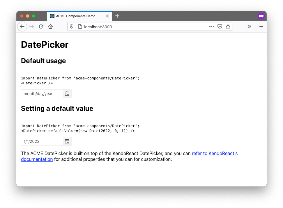Focus the 1/1/2022 date input
The image size is (283, 208).
point(42,141)
